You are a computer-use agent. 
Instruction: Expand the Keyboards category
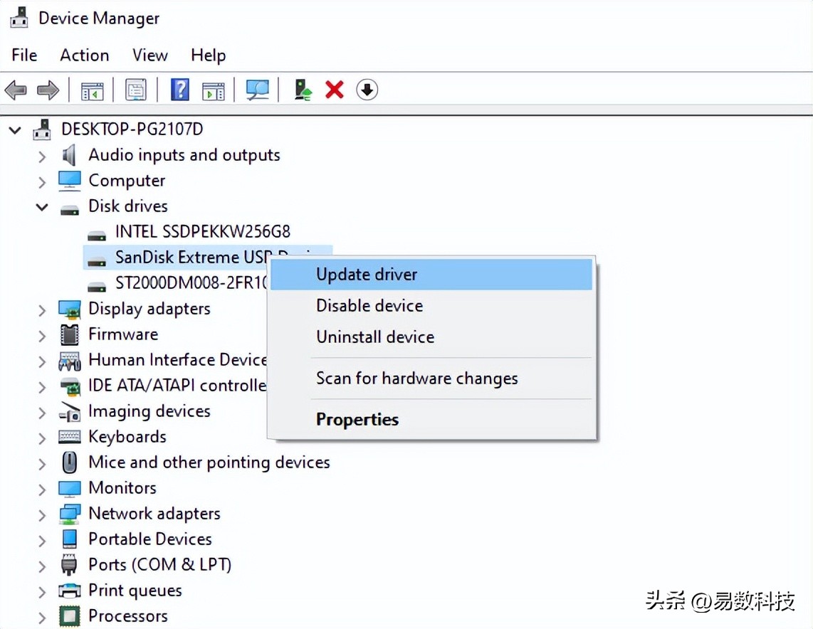(42, 438)
